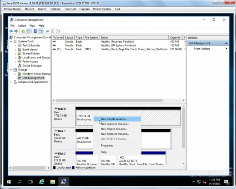Select the Event Viewer icon
Viewport: 236px width, 189px height.
[20, 49]
